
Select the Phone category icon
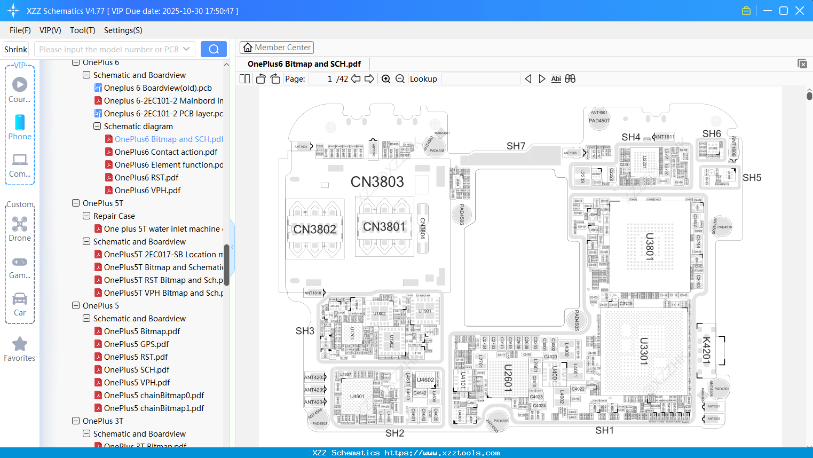20,127
